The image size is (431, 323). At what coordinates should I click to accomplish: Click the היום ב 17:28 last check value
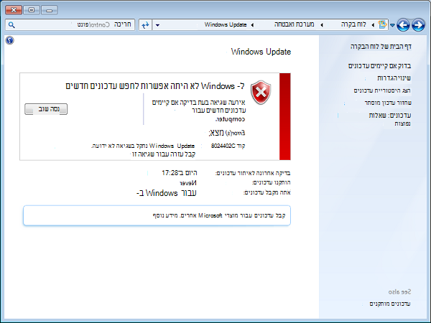pyautogui.click(x=179, y=173)
